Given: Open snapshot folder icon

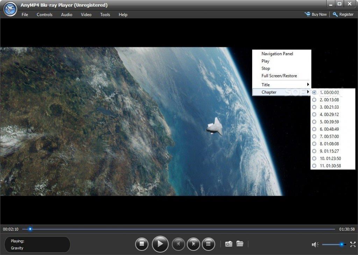Looking at the screenshot, I should [240, 243].
